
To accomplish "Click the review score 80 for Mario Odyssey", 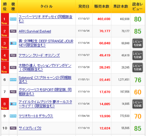I will pyautogui.click(x=138, y=19).
